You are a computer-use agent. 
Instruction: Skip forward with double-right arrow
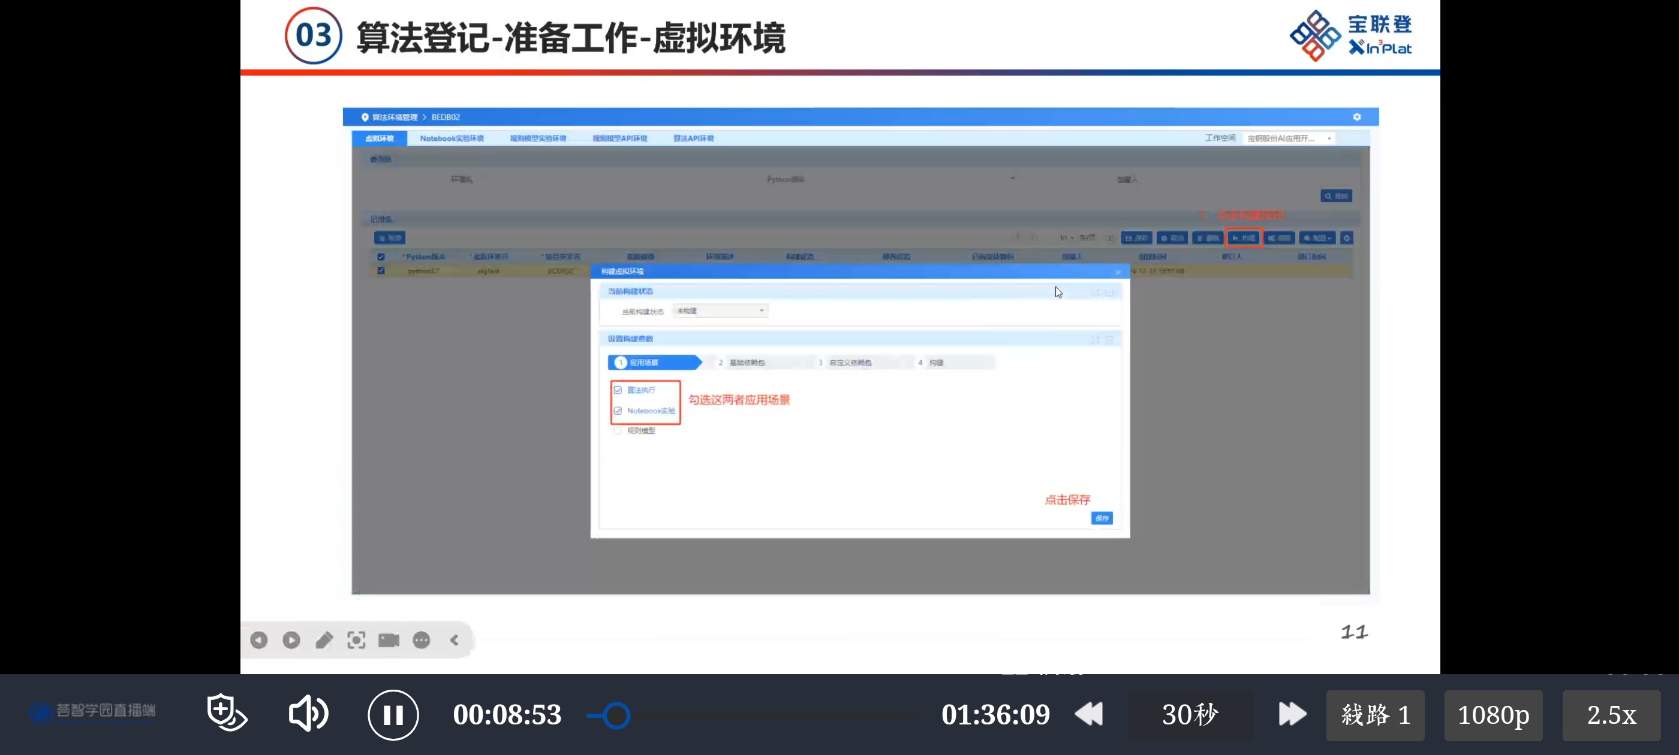(1292, 714)
